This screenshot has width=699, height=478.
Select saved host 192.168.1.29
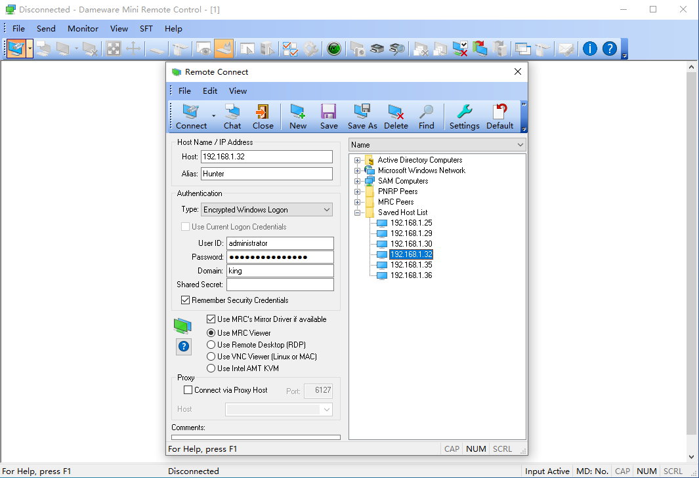tap(411, 233)
